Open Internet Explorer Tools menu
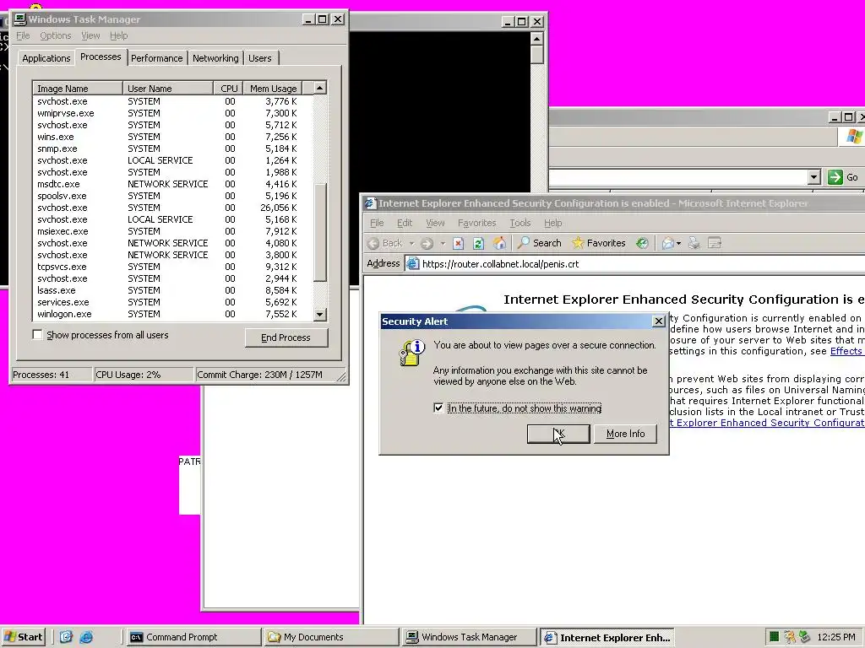The image size is (865, 648). [520, 223]
